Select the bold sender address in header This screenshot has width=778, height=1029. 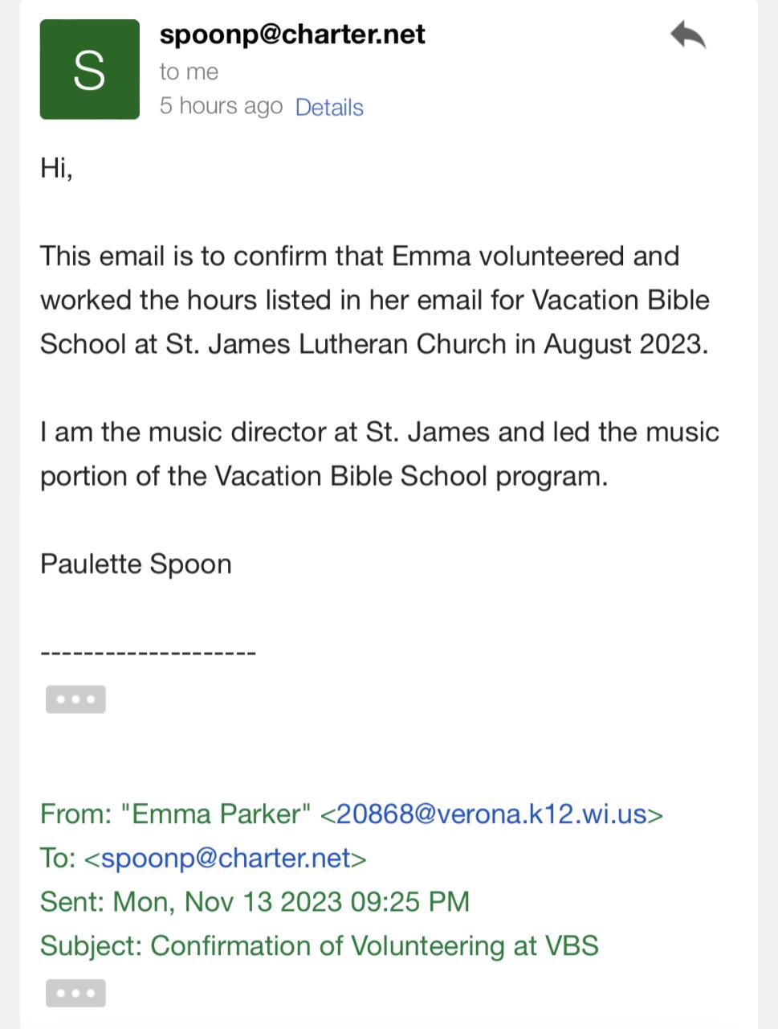coord(292,34)
